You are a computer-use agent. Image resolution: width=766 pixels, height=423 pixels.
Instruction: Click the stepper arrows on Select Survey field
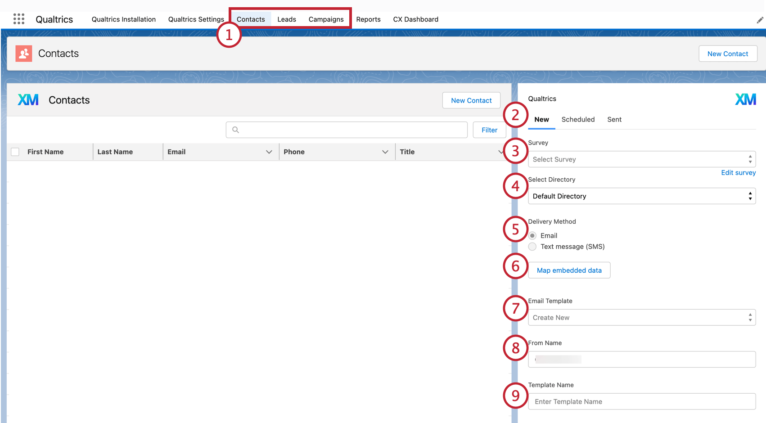pos(750,159)
